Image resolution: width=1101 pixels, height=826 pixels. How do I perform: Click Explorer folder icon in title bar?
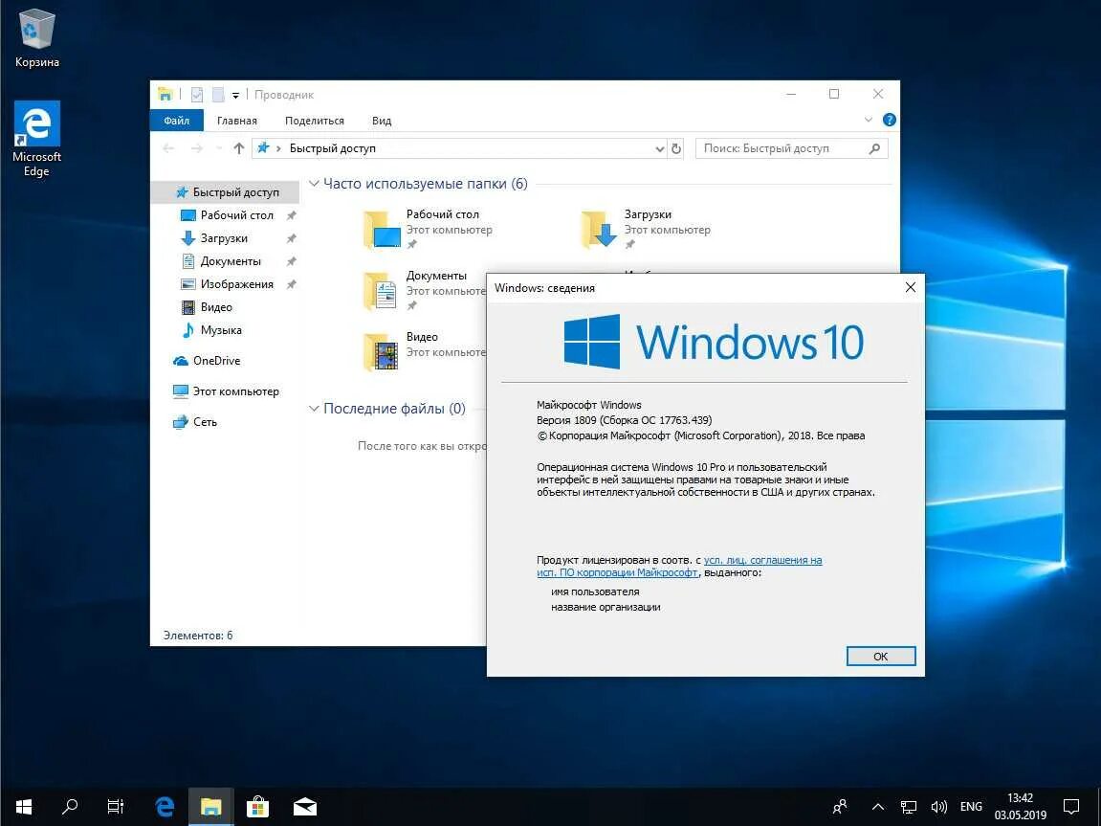(x=165, y=94)
